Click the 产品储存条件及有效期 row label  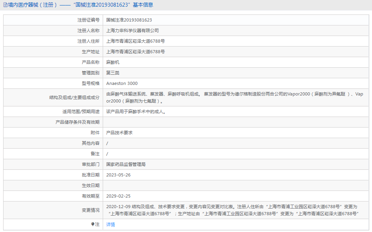point(77,122)
